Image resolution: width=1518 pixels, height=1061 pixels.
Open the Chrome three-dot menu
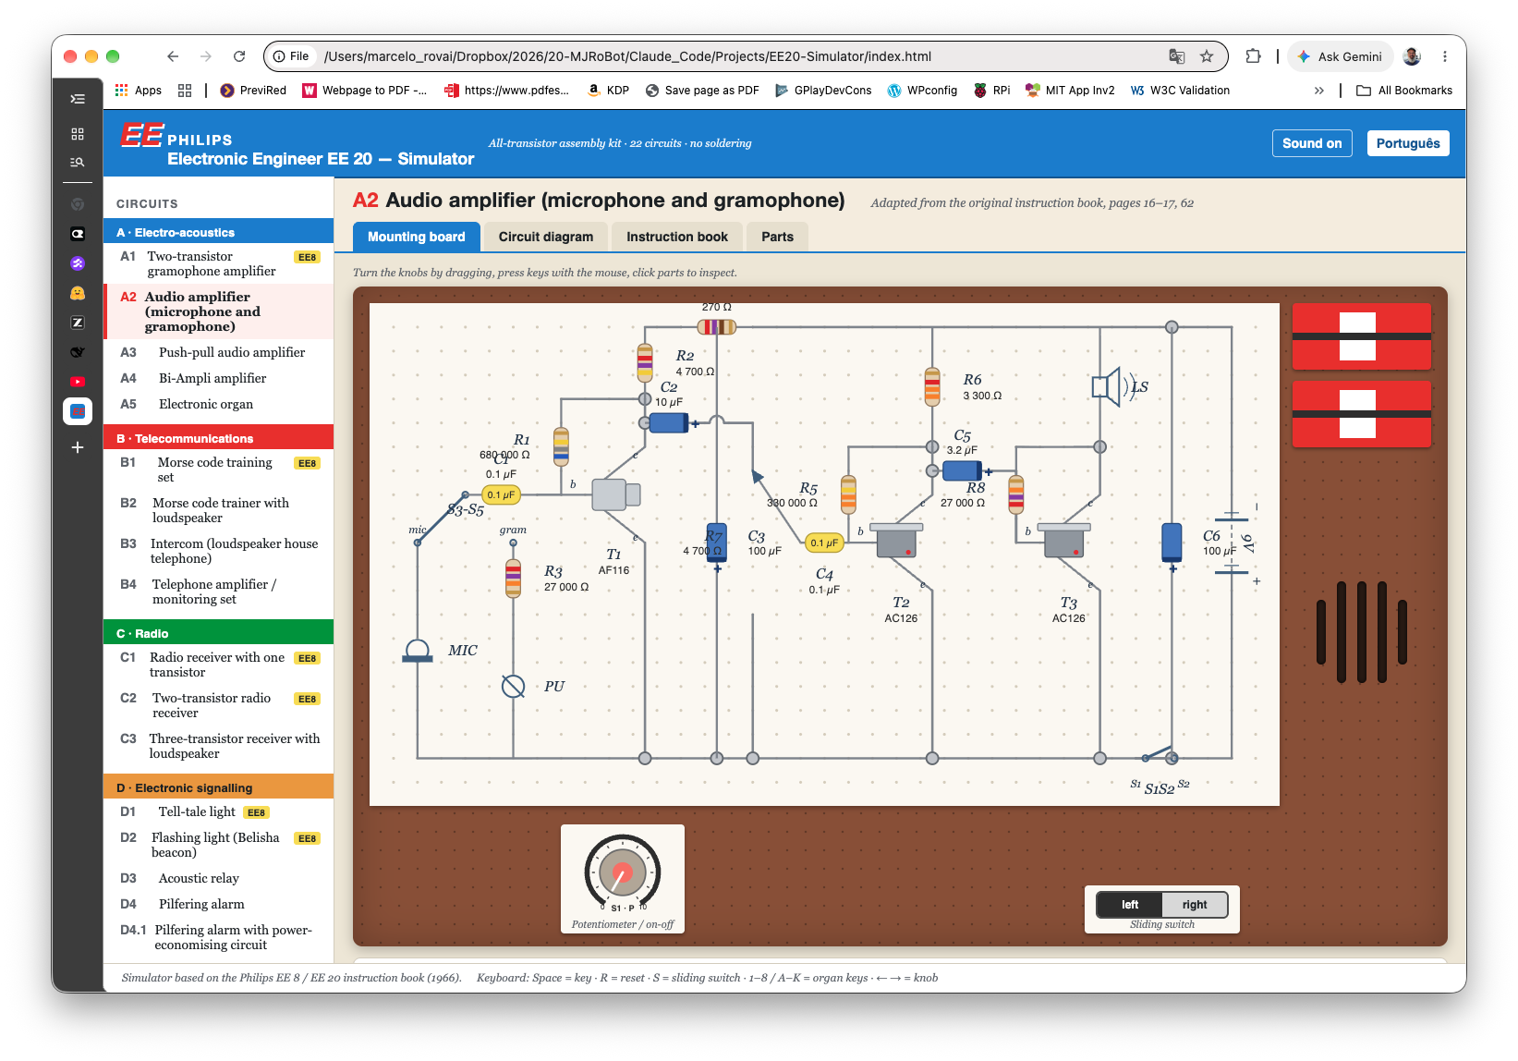(1445, 56)
